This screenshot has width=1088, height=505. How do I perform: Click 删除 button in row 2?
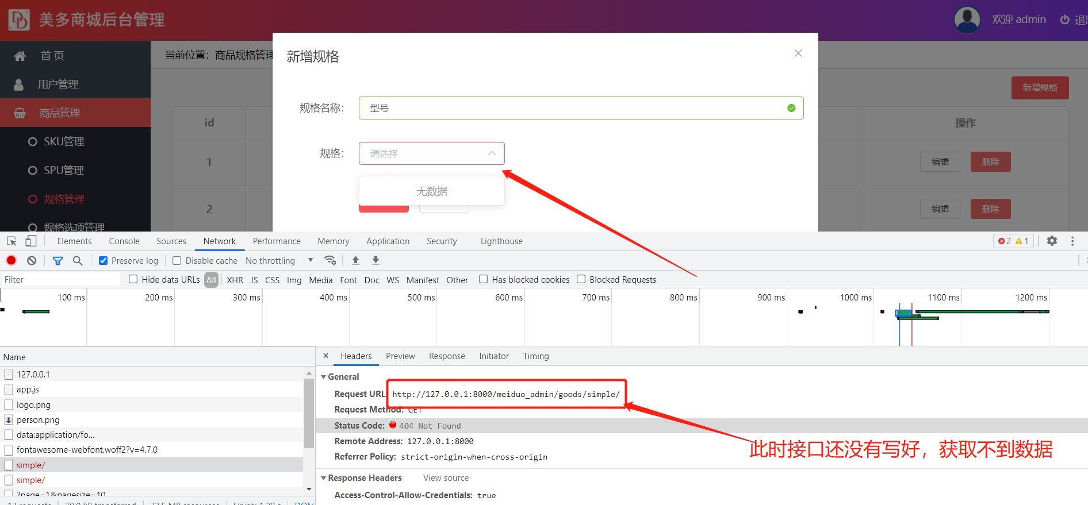[x=990, y=209]
